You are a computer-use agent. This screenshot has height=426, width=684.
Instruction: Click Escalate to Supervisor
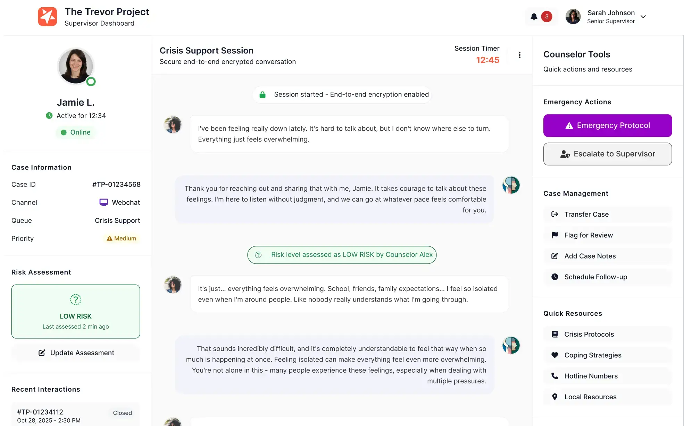point(607,154)
